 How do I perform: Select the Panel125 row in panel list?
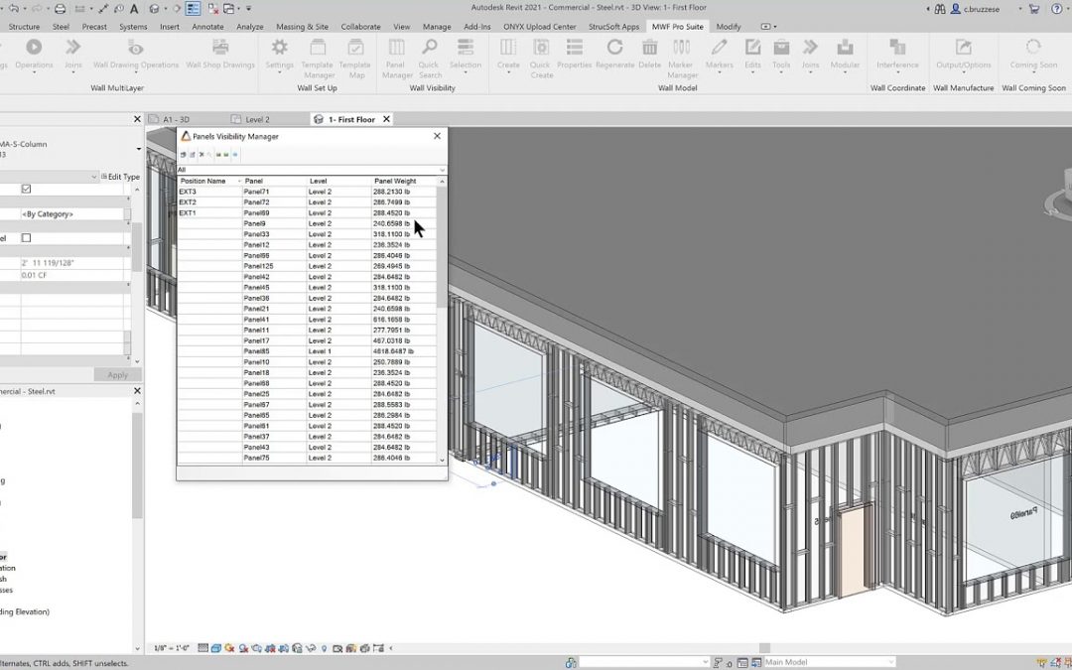click(307, 267)
